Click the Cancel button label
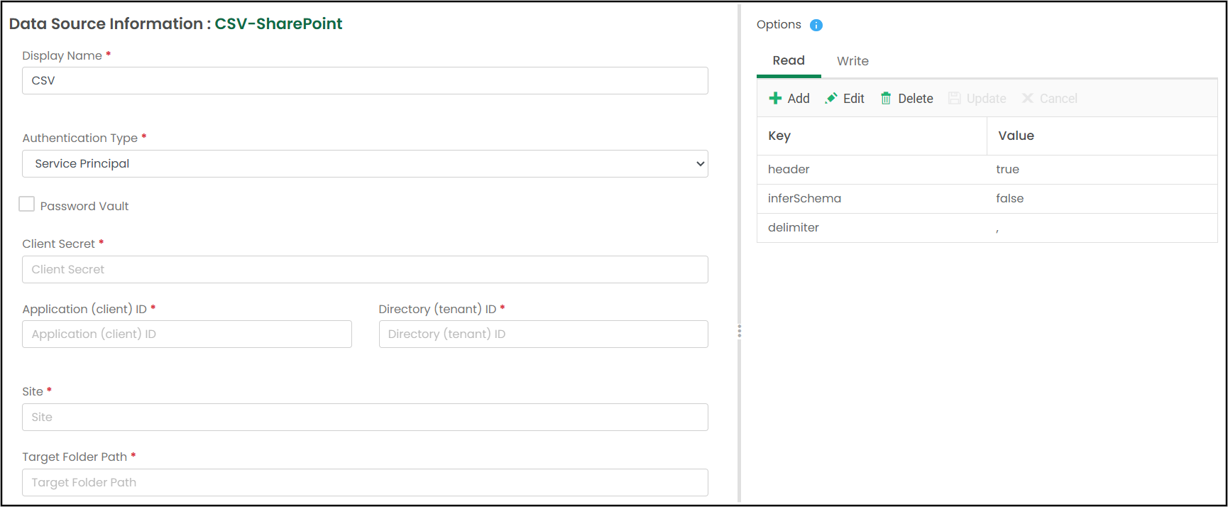 coord(1058,99)
